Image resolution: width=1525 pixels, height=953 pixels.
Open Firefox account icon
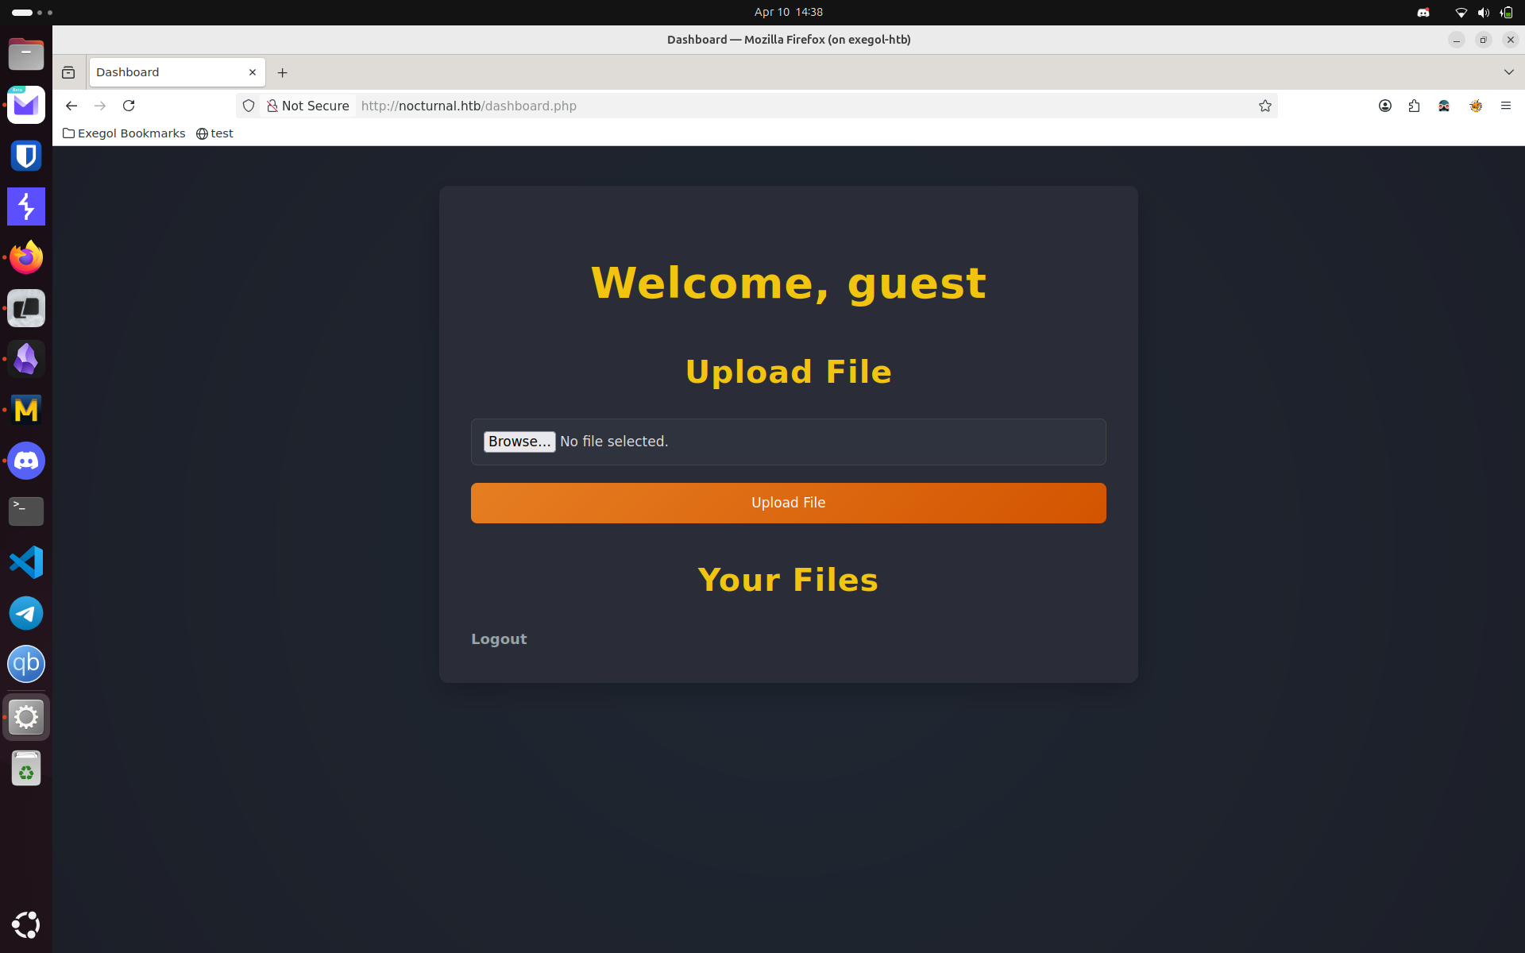(x=1384, y=106)
